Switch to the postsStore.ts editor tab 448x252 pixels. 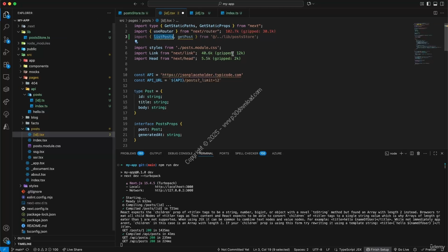coord(133,13)
